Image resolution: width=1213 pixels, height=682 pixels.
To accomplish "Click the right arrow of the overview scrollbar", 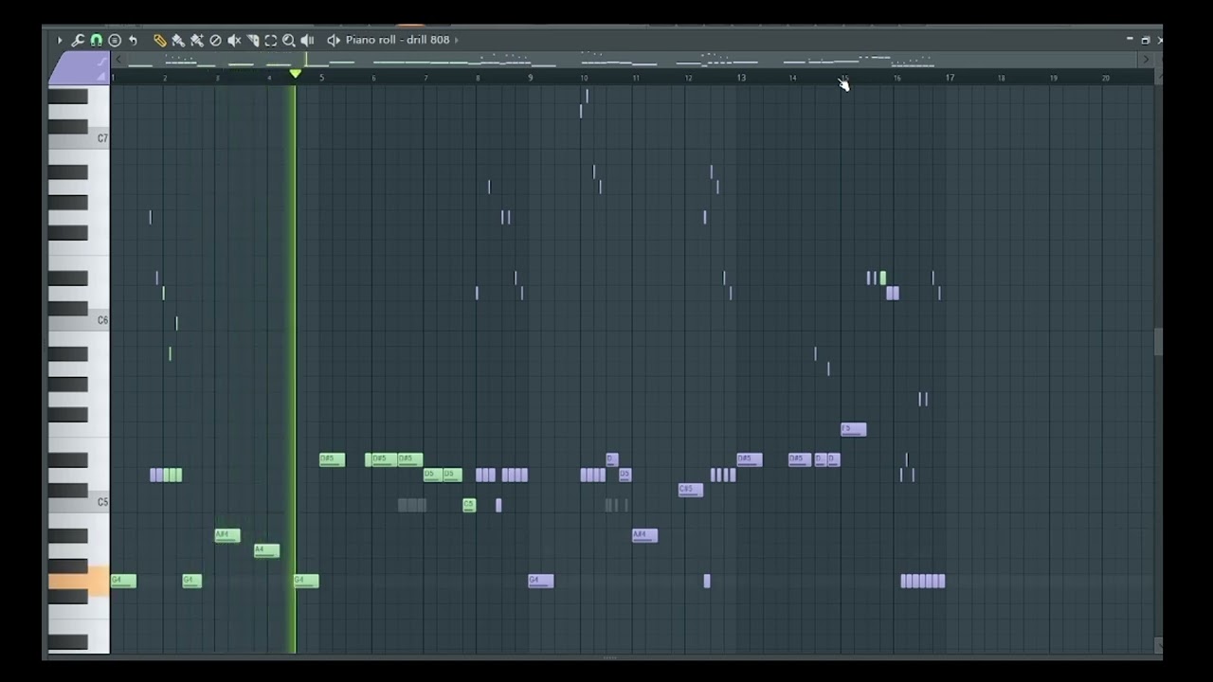I will pyautogui.click(x=1146, y=60).
